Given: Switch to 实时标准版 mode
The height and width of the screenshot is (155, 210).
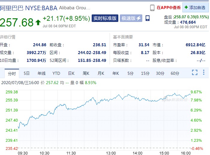Looking at the screenshot, I should [x=105, y=18].
